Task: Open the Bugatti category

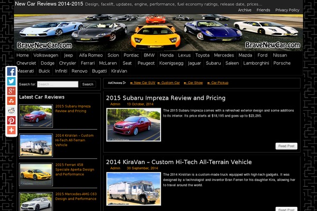Action: pos(99,71)
